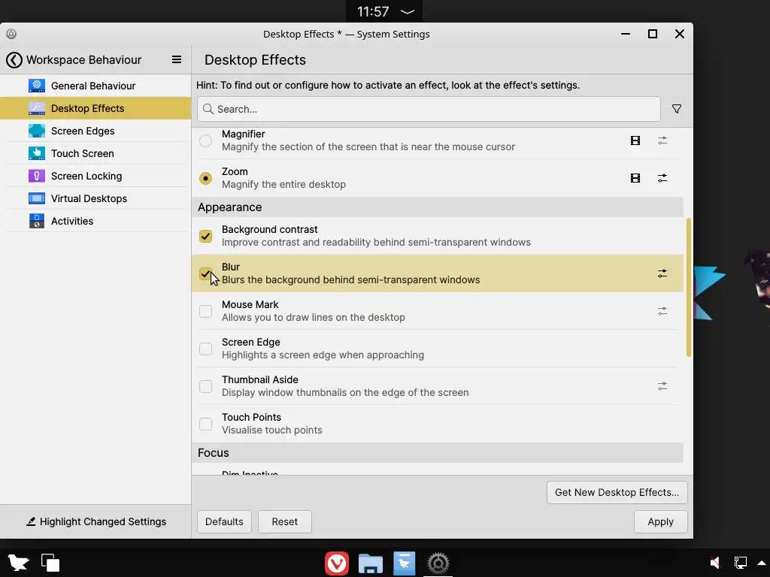Select the Zoom radio button

click(205, 178)
